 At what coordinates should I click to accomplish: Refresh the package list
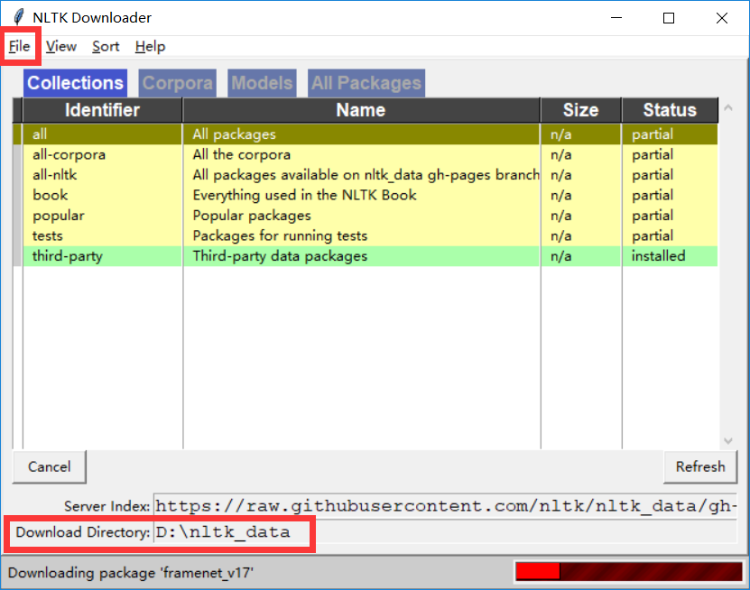(700, 466)
